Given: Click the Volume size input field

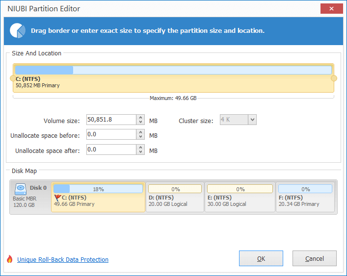Looking at the screenshot, I should tap(111, 120).
